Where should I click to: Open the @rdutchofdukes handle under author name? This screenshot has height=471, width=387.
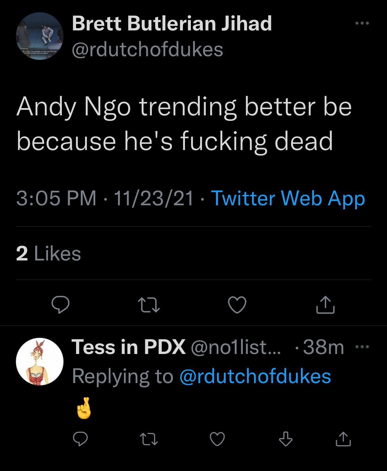tap(148, 50)
